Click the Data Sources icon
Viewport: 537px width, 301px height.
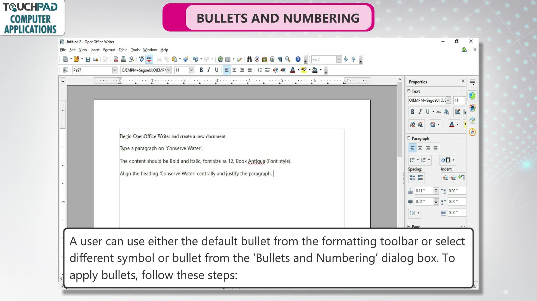click(272, 59)
